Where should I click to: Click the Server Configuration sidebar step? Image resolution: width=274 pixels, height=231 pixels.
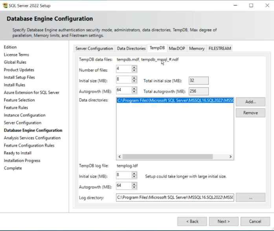22,123
